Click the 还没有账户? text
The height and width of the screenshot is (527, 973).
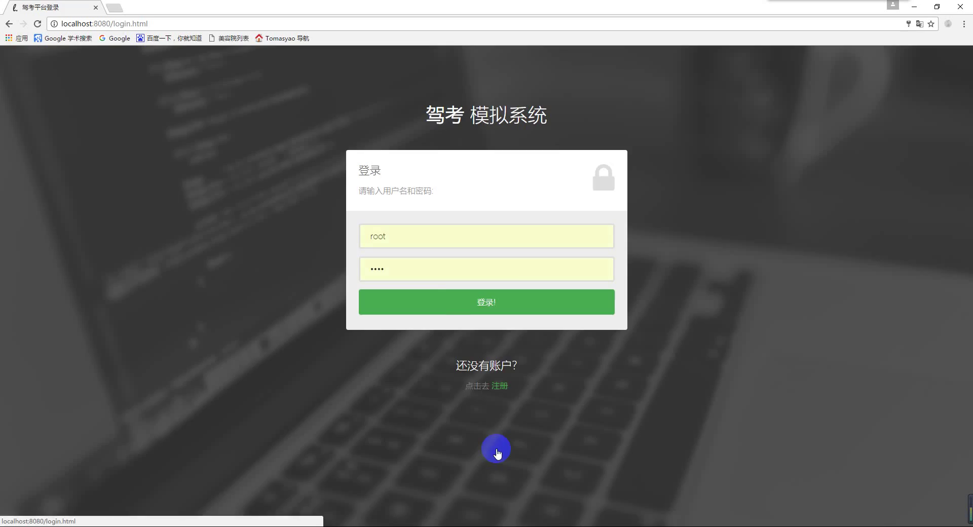coord(486,365)
